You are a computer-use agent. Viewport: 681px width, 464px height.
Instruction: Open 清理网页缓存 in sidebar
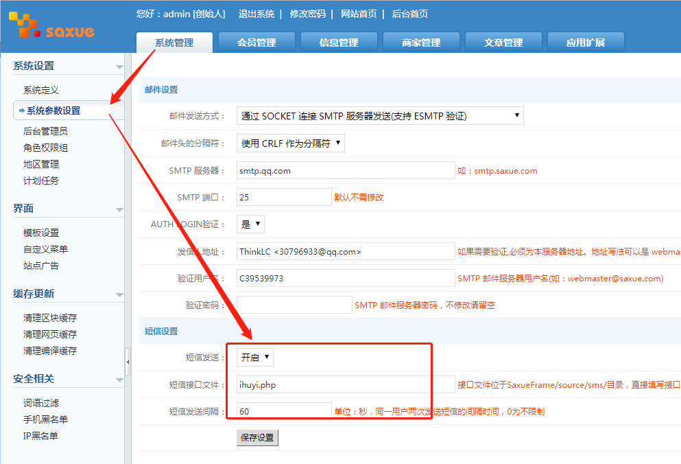50,334
